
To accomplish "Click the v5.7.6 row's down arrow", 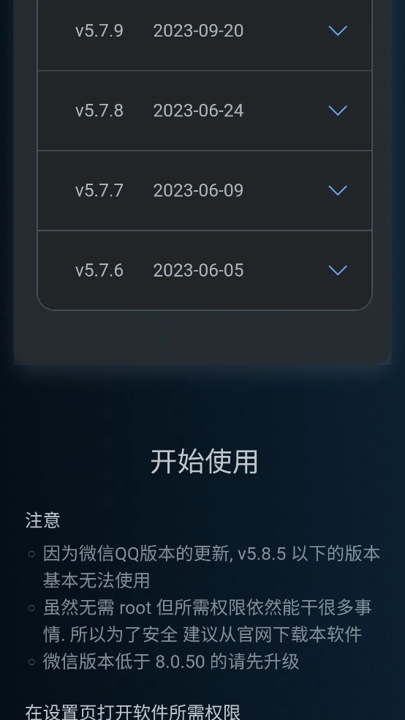I will coord(338,271).
